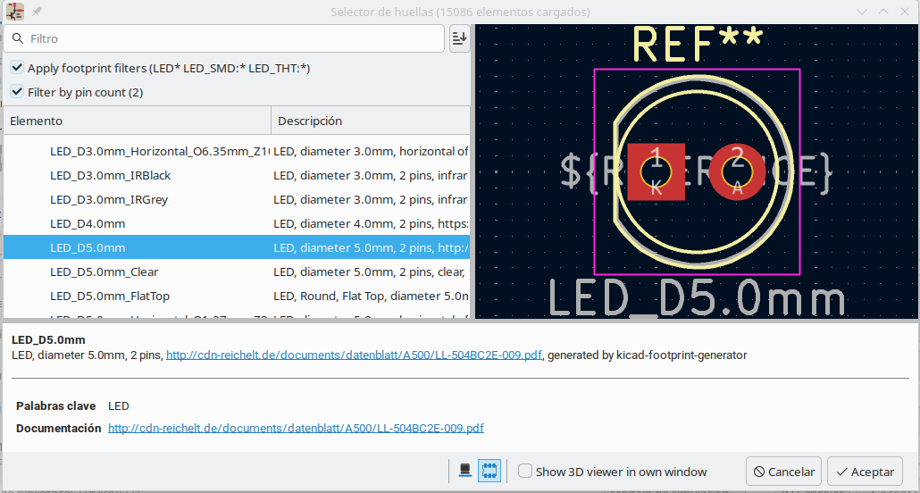The width and height of the screenshot is (920, 493).
Task: Click the sort order icon next to filter
Action: [x=459, y=38]
